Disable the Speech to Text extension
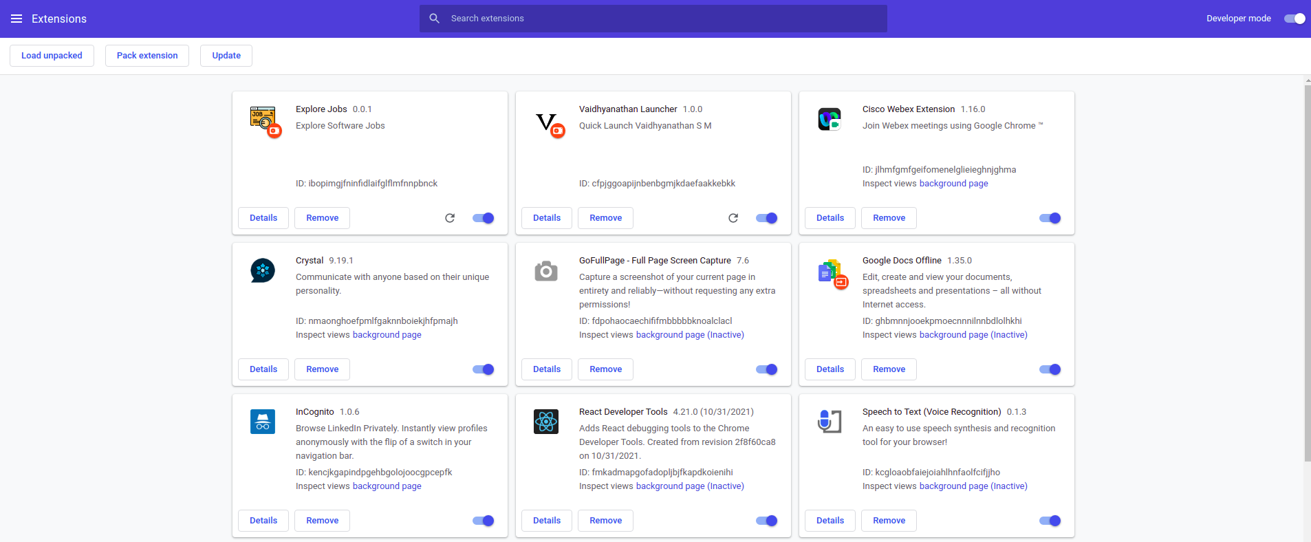Image resolution: width=1311 pixels, height=542 pixels. tap(1050, 521)
